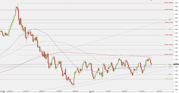
Task: Click the Jul 2016 label on time axis
Action: point(109,91)
